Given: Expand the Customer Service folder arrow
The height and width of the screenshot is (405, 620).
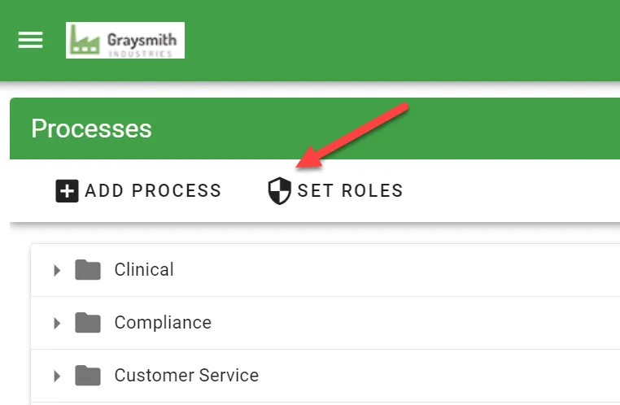Looking at the screenshot, I should pos(56,376).
